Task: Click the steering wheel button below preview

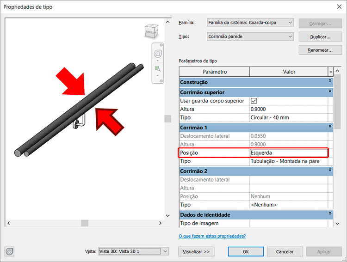Action: tap(9, 251)
